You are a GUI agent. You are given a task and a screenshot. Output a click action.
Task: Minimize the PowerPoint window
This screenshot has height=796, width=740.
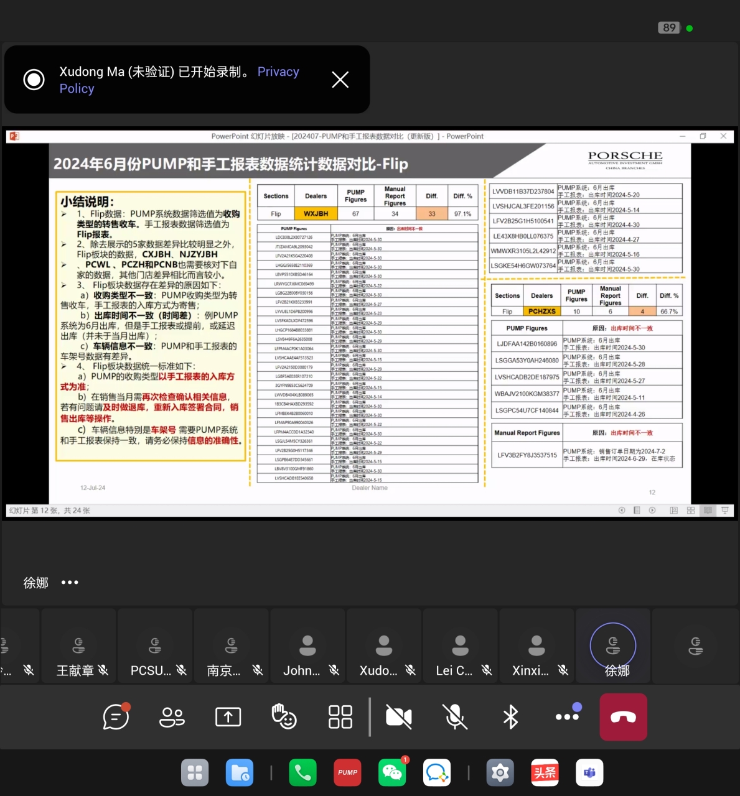pos(682,136)
